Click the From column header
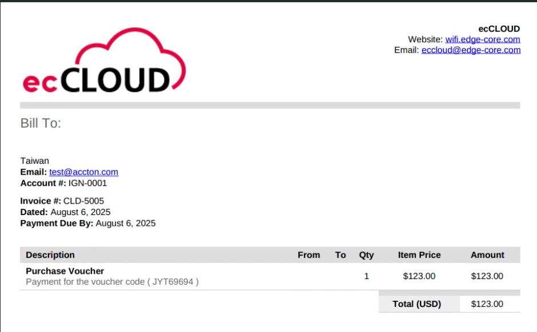This screenshot has height=332, width=537. pos(308,255)
